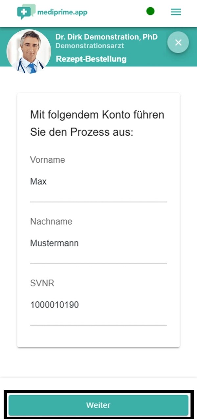This screenshot has height=419, width=197.
Task: Click the Demonstrationsarzt subtitle
Action: 90,46
